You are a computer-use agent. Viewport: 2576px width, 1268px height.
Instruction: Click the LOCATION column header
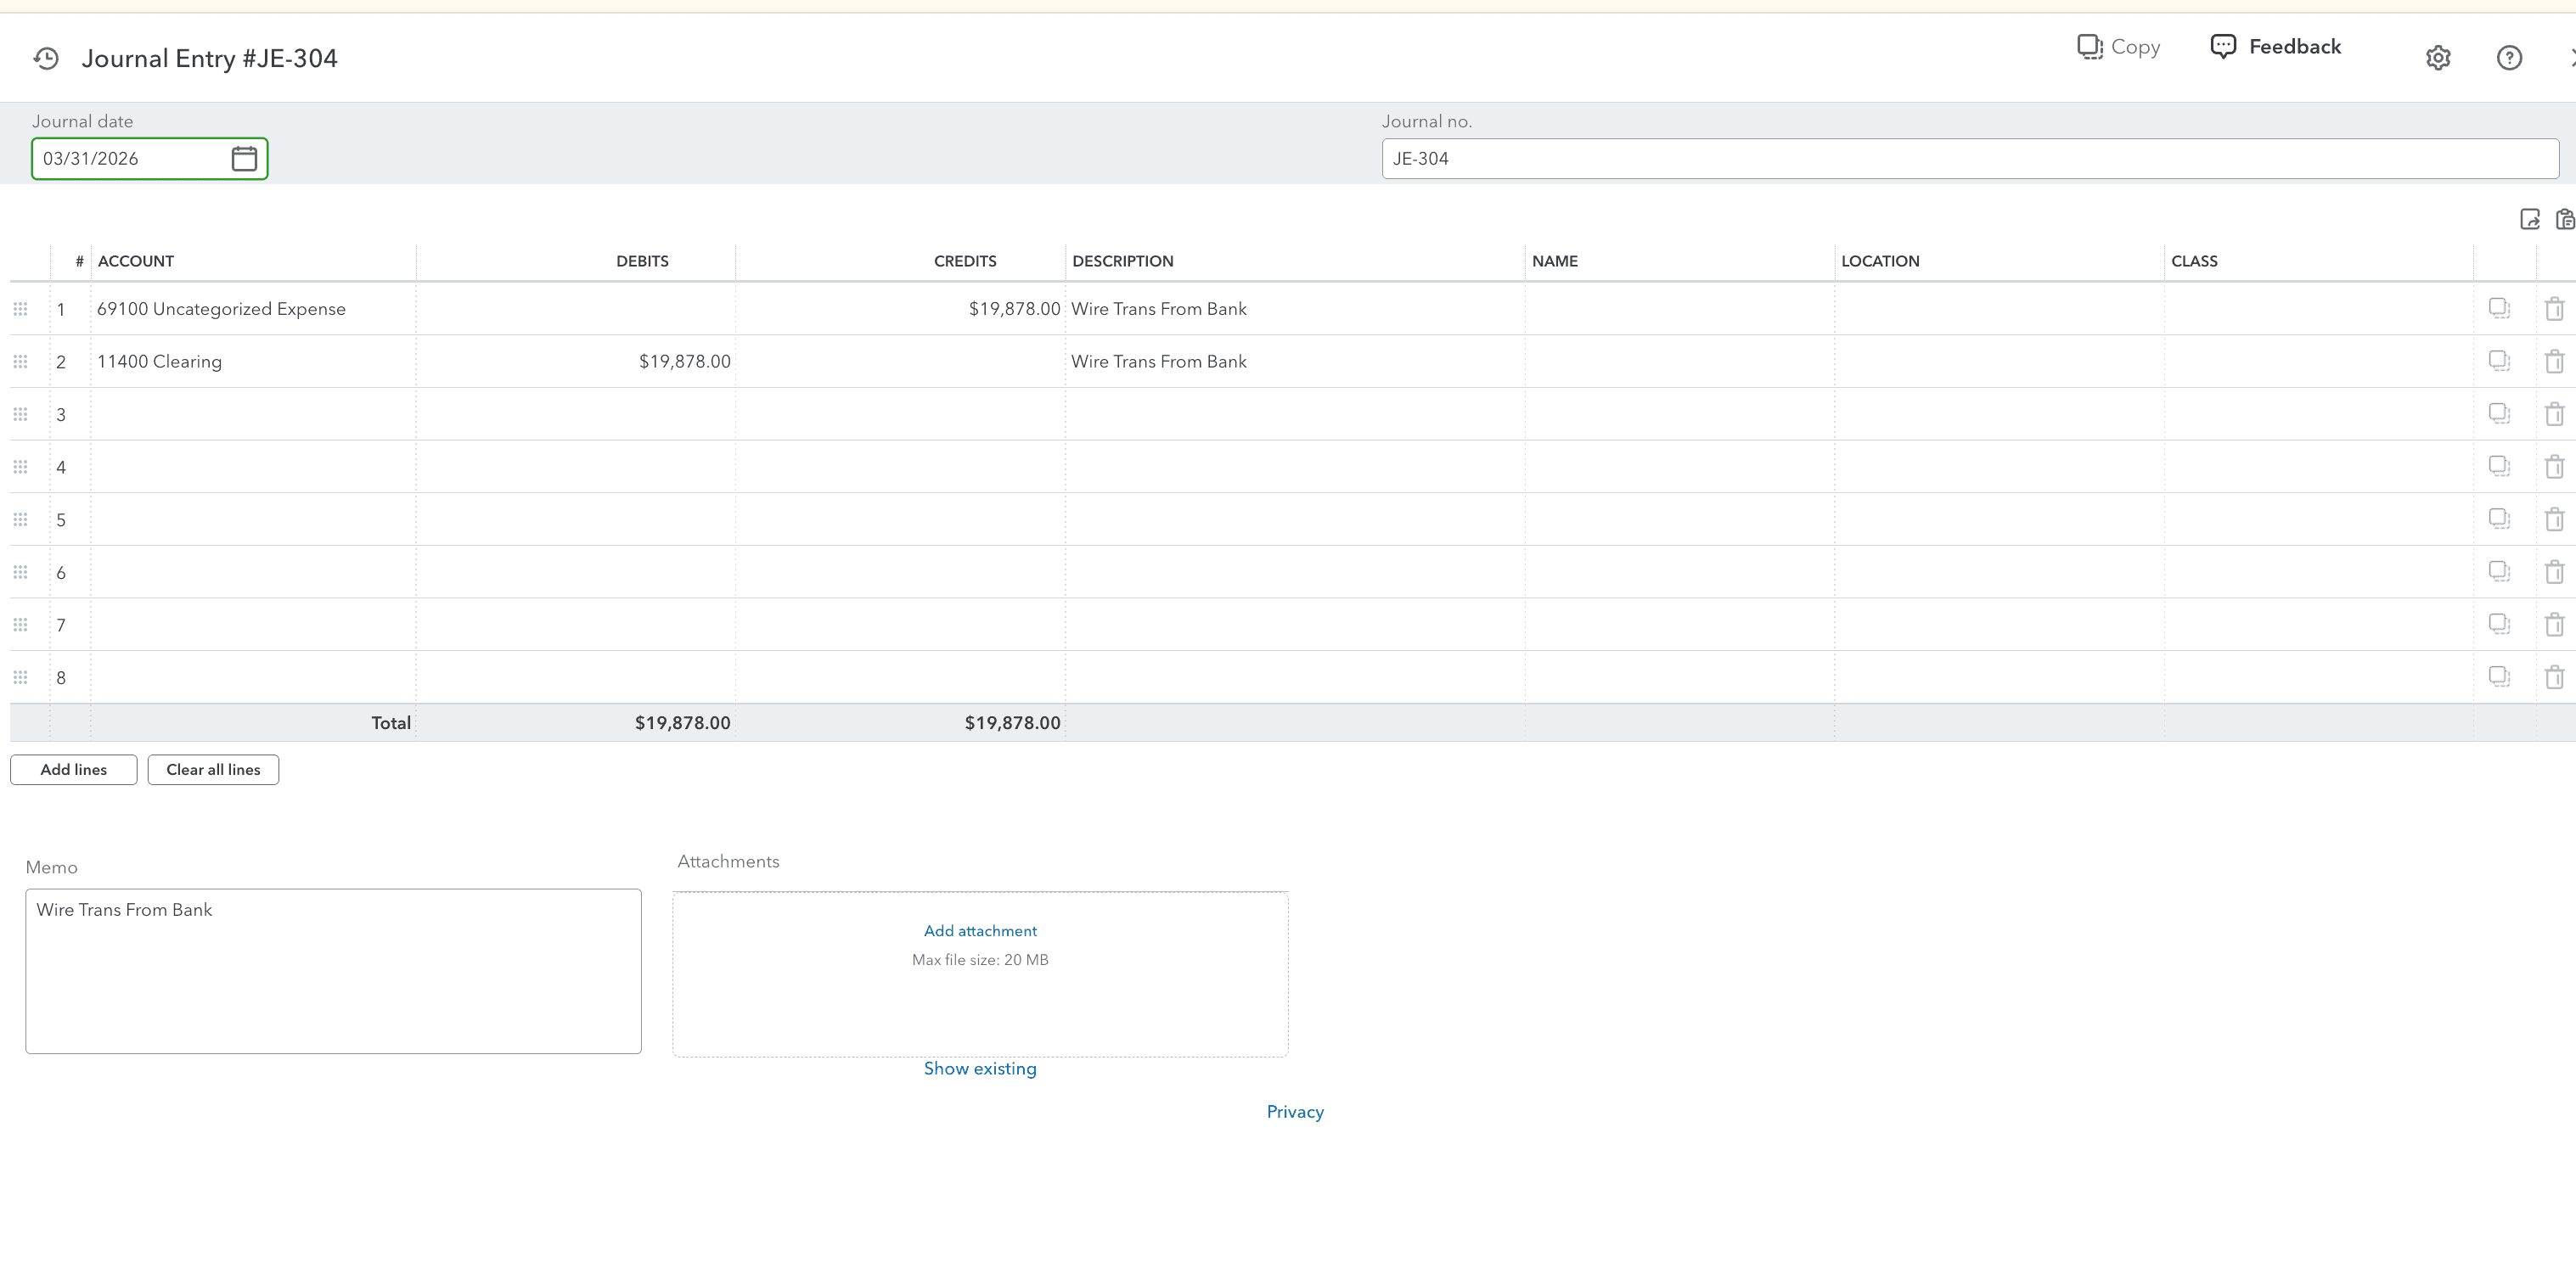coord(1880,261)
